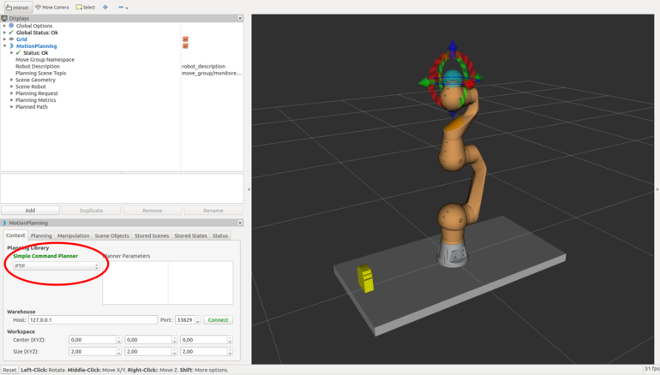Select the Interact tool

point(16,7)
